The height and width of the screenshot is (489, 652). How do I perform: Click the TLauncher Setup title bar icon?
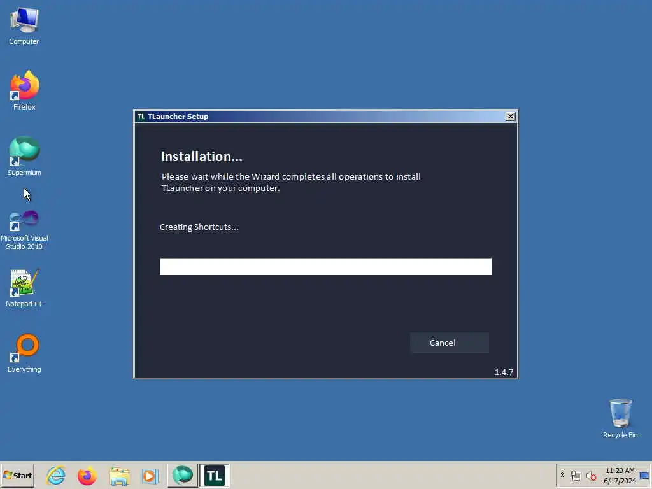coord(141,117)
